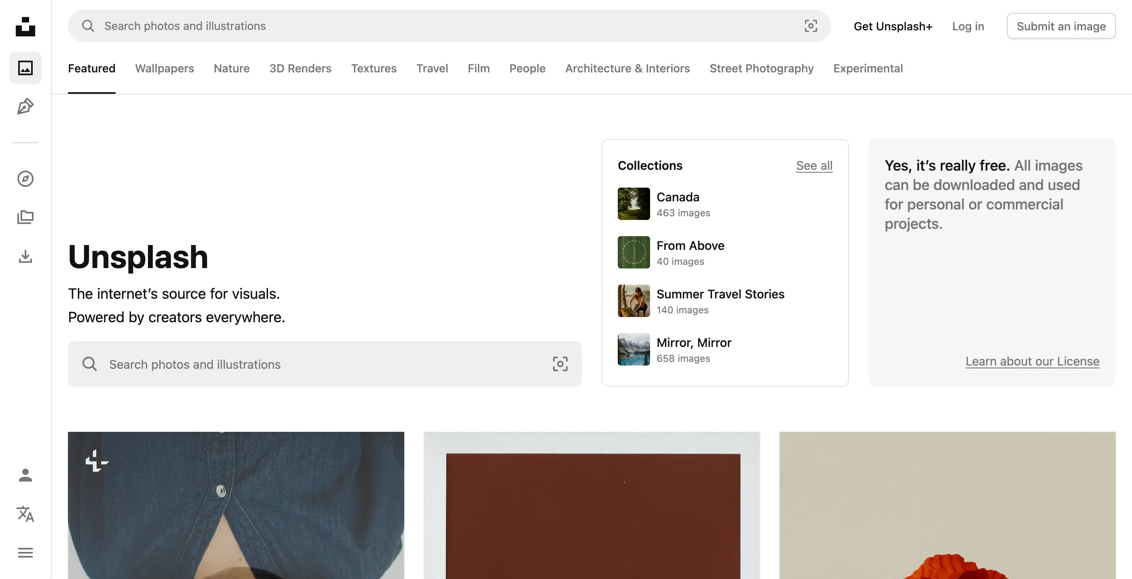This screenshot has height=579, width=1132.
Task: Open the People tab
Action: click(527, 68)
